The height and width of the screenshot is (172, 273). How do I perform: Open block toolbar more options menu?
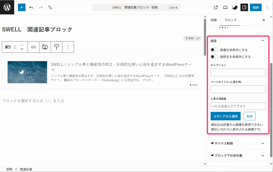point(68,47)
